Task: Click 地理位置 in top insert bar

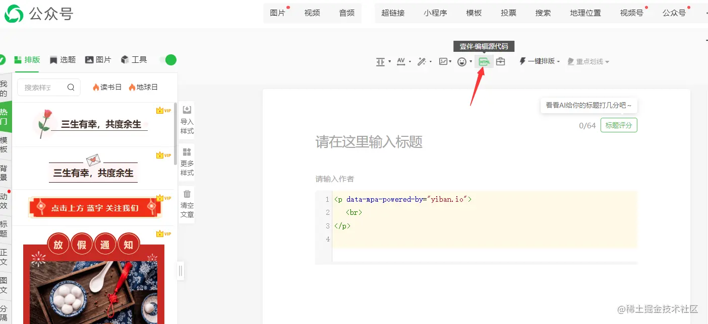Action: point(585,13)
